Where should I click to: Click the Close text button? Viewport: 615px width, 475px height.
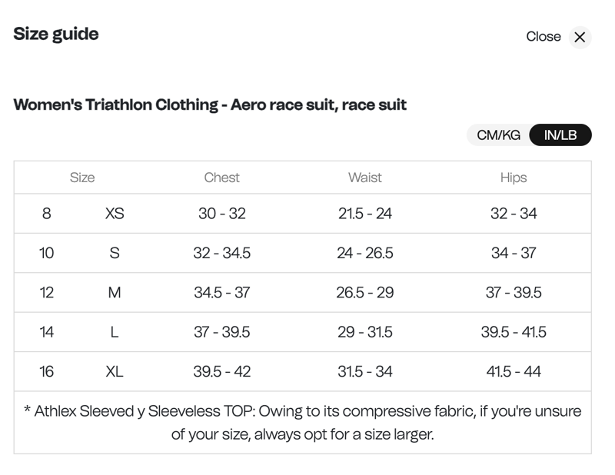pos(544,36)
